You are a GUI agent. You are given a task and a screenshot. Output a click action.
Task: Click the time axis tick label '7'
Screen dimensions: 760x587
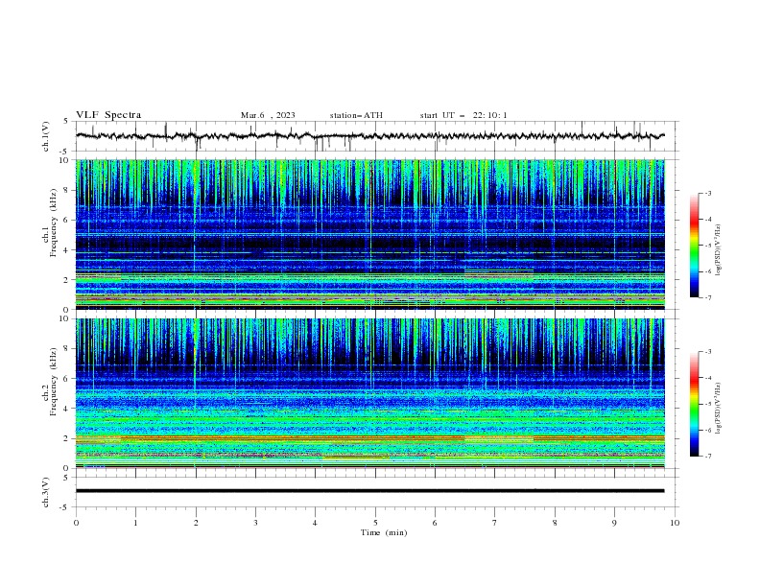[x=495, y=523]
